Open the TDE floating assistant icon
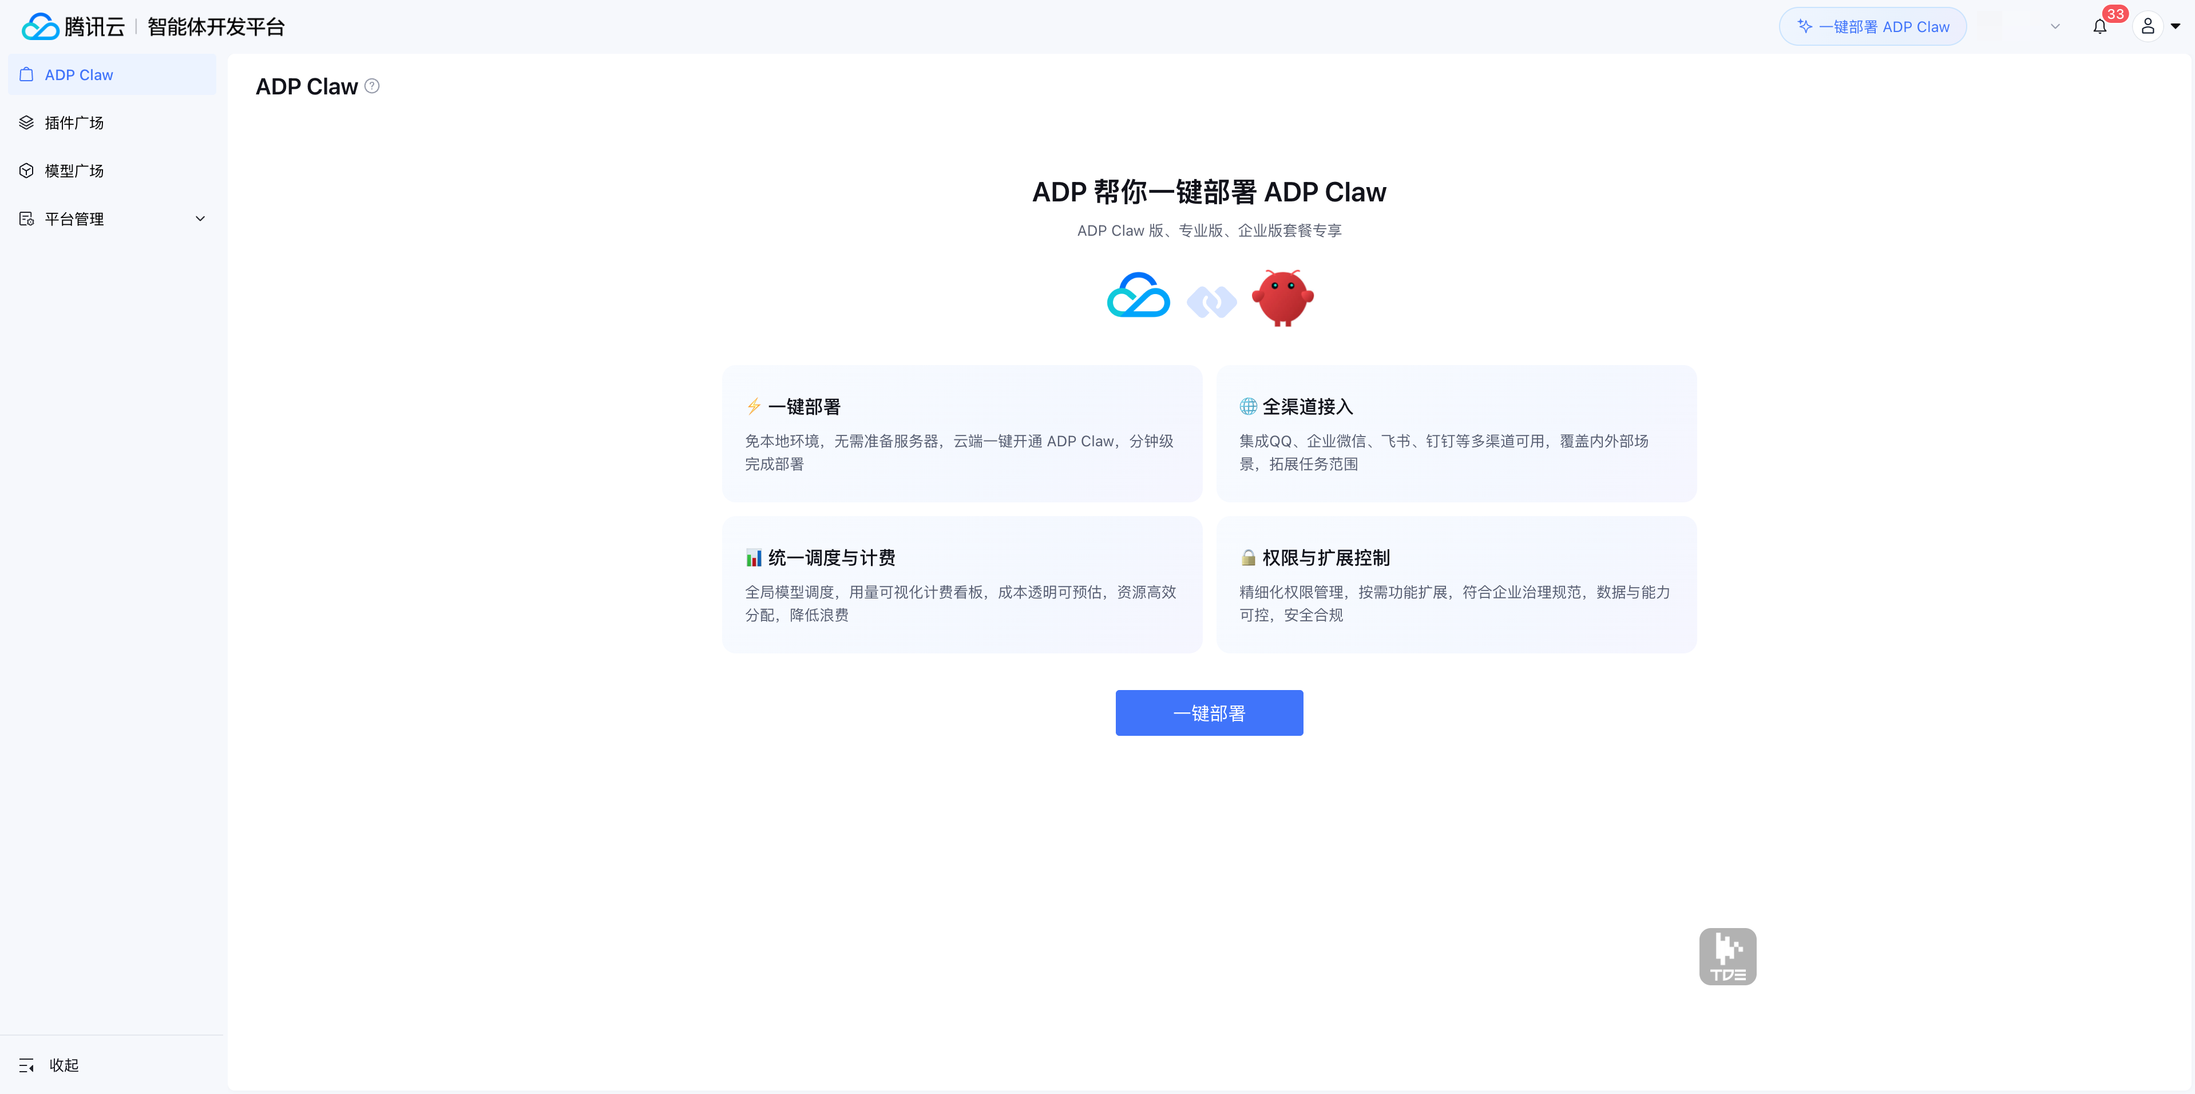 (1727, 956)
